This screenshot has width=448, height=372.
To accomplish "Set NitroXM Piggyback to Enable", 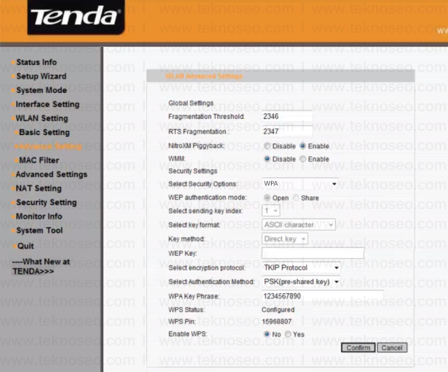I will (303, 146).
